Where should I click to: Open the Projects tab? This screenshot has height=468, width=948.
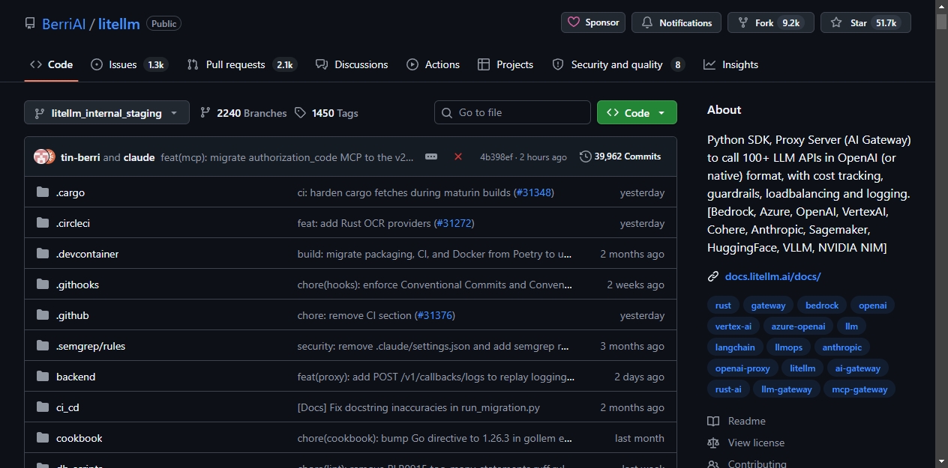pos(505,64)
